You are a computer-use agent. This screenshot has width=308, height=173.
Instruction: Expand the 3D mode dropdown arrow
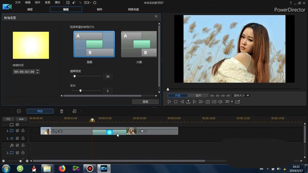[232, 102]
